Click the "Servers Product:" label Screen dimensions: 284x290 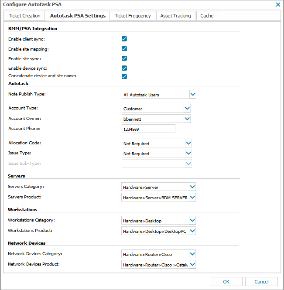24,197
